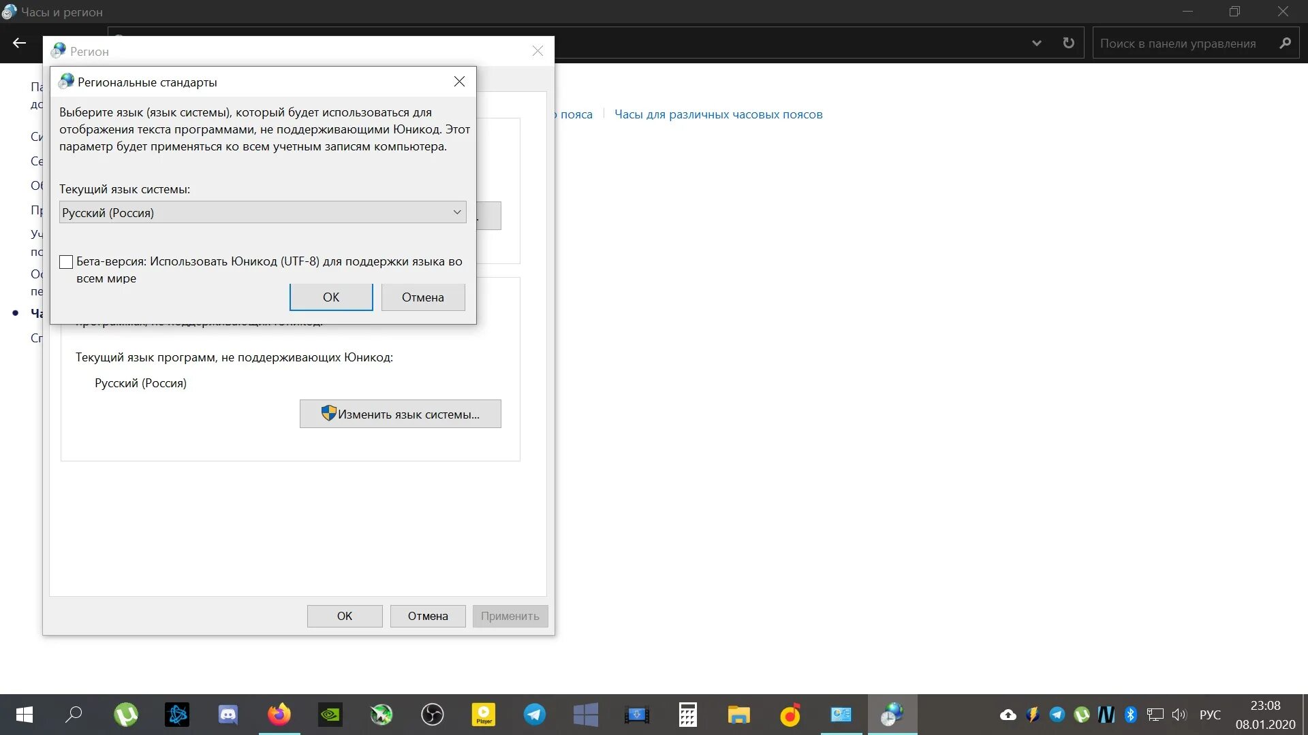
Task: Expand the address bar history chevron
Action: coord(1036,44)
